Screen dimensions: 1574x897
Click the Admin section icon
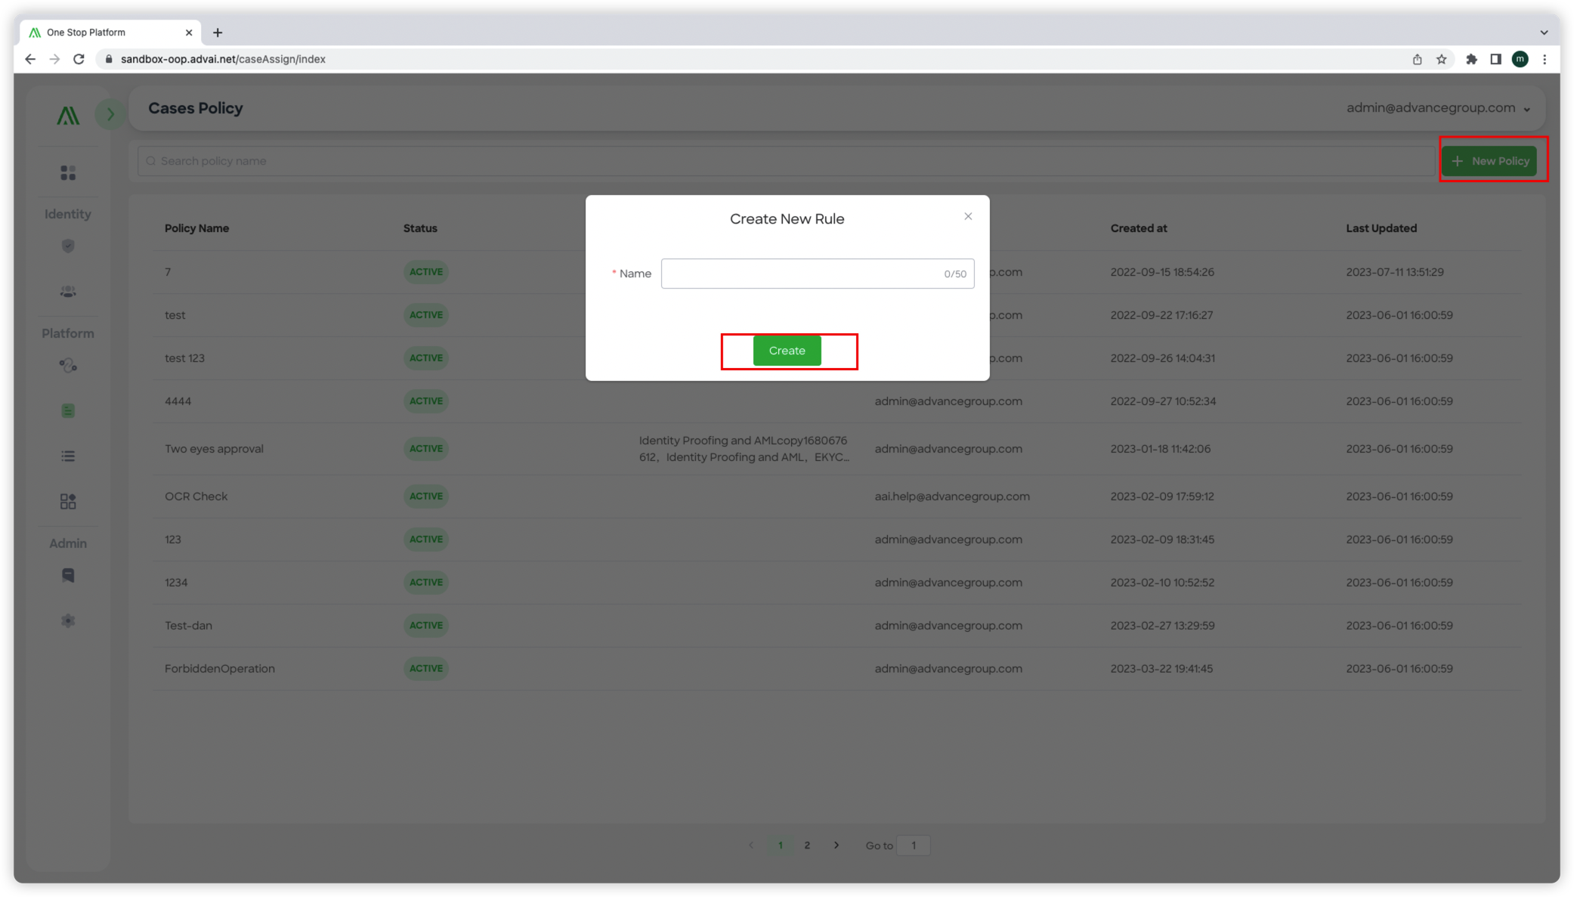pos(68,576)
